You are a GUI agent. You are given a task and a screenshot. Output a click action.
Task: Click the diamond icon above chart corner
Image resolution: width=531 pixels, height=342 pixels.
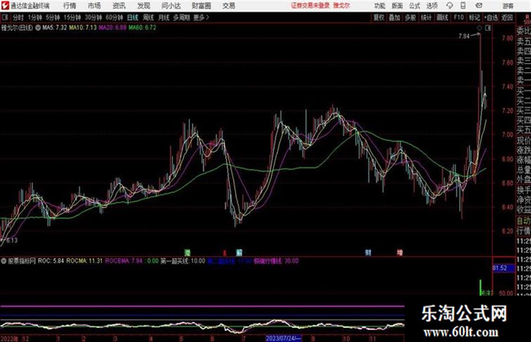pos(479,28)
